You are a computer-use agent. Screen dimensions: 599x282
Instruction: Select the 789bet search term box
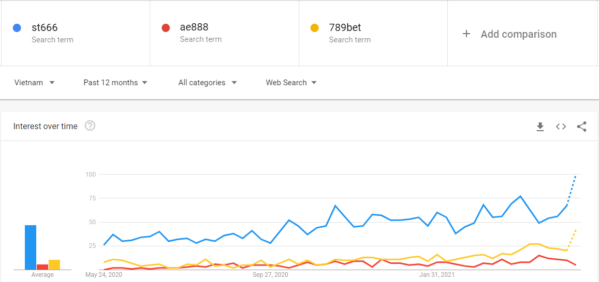pyautogui.click(x=345, y=27)
